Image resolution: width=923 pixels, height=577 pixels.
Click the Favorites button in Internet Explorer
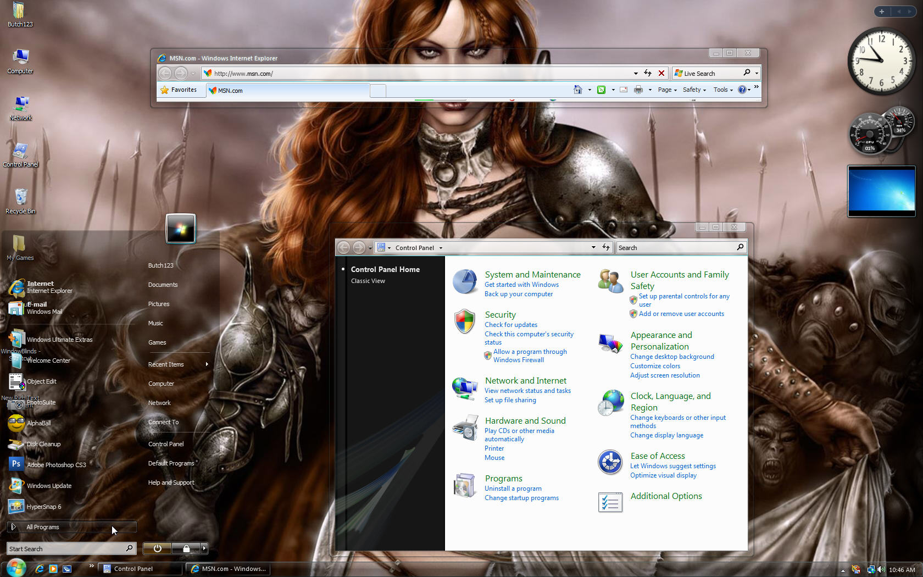179,90
